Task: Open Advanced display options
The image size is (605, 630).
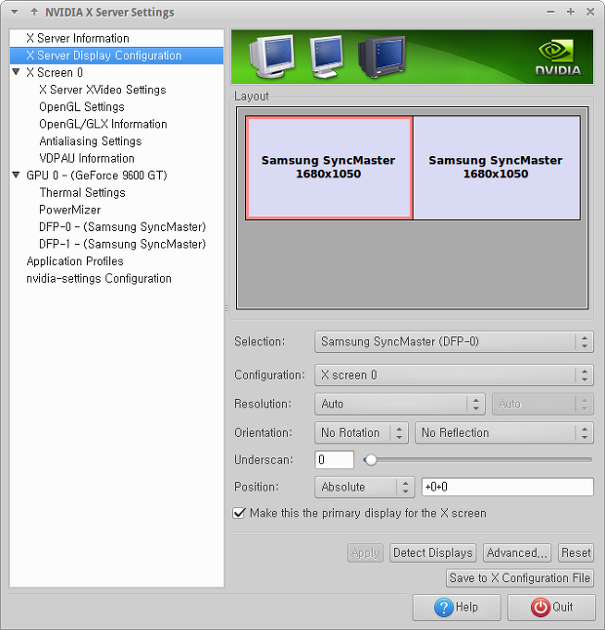Action: click(x=517, y=553)
